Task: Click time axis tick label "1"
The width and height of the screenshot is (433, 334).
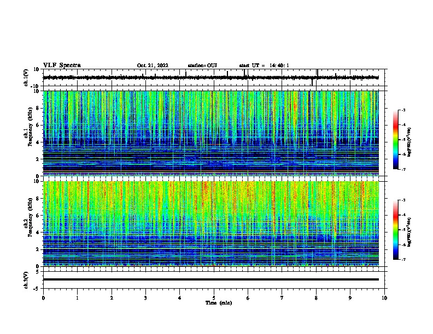Action: pyautogui.click(x=77, y=298)
